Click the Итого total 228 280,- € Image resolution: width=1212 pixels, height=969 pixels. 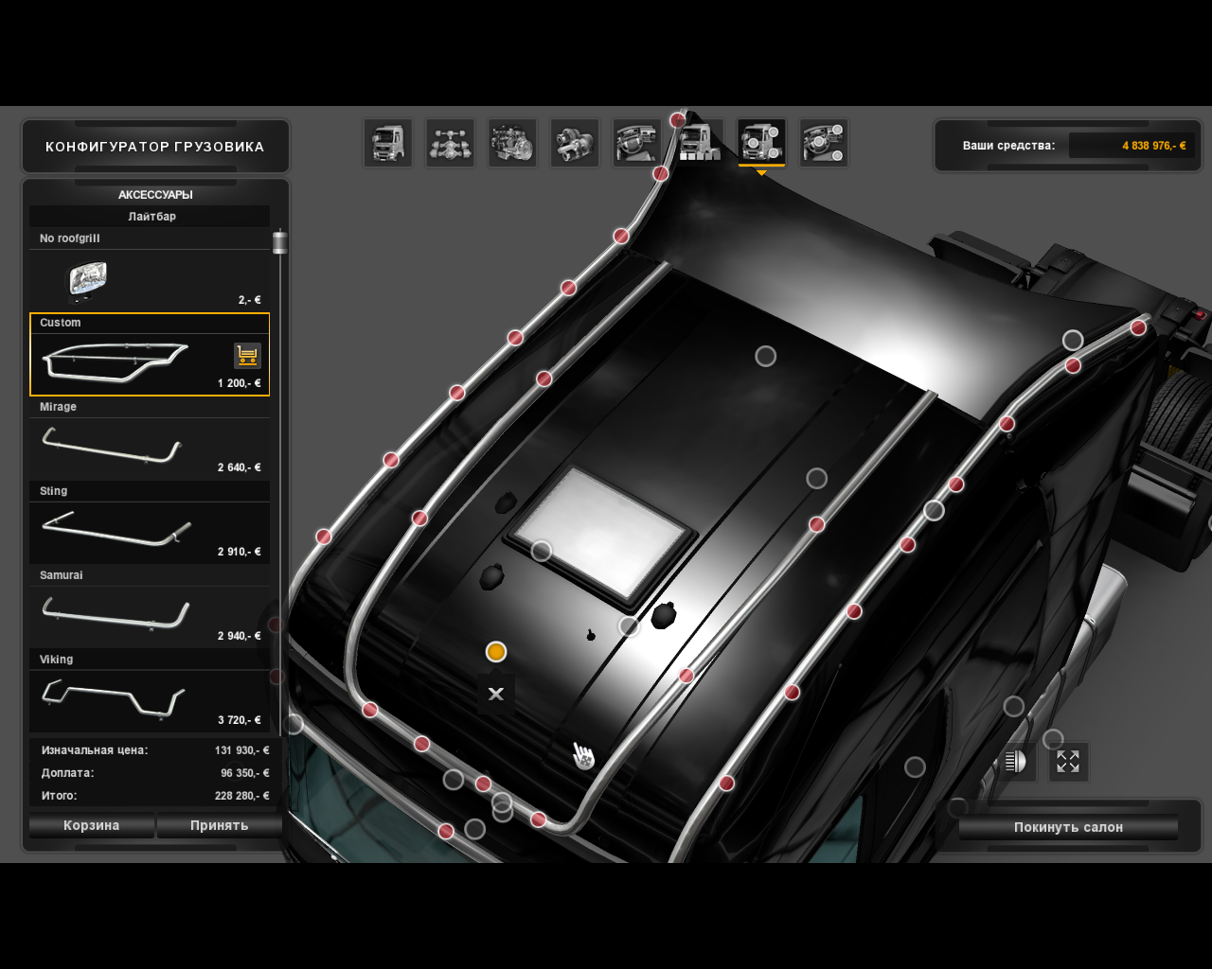pos(241,796)
